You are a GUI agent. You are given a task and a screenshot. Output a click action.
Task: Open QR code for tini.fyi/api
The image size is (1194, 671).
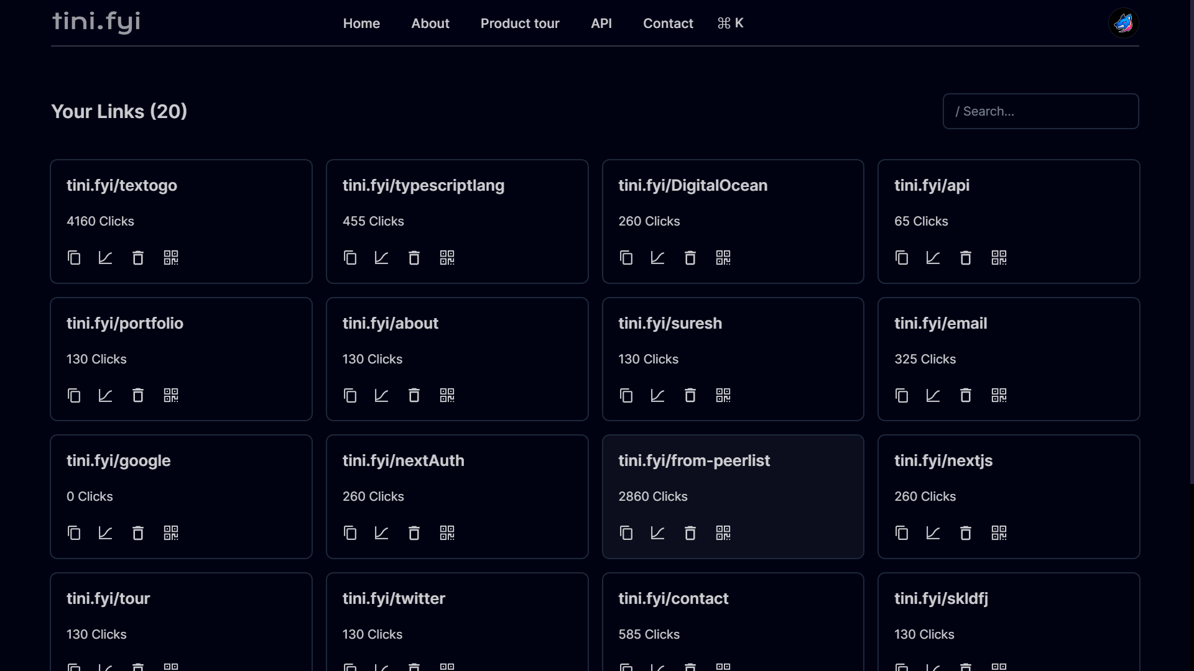(999, 258)
